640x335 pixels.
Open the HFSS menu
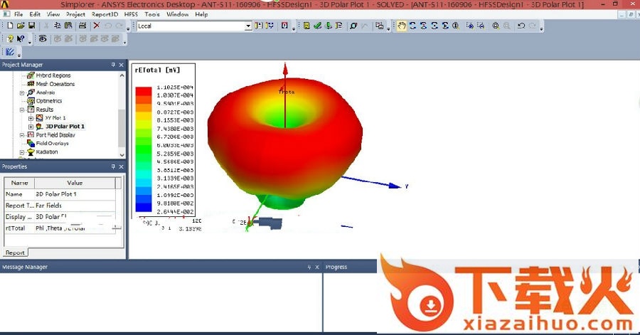coord(131,14)
